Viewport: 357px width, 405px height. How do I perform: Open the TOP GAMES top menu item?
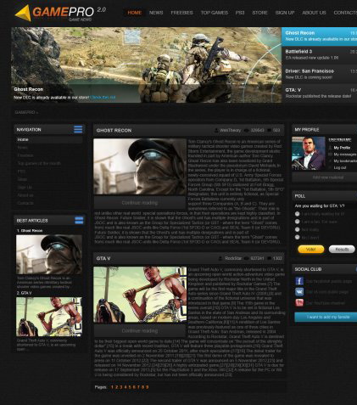click(x=215, y=13)
